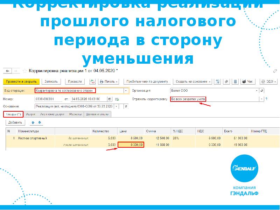Show Дт/Кт postings icon

coord(92,81)
